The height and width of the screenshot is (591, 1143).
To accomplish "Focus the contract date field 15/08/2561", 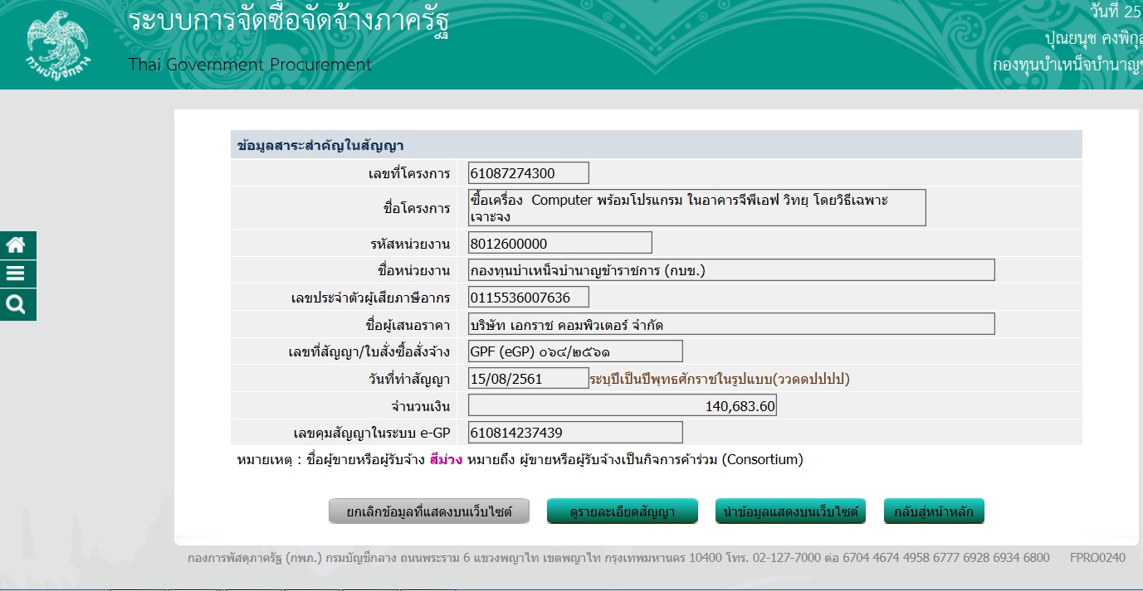I will 528,379.
